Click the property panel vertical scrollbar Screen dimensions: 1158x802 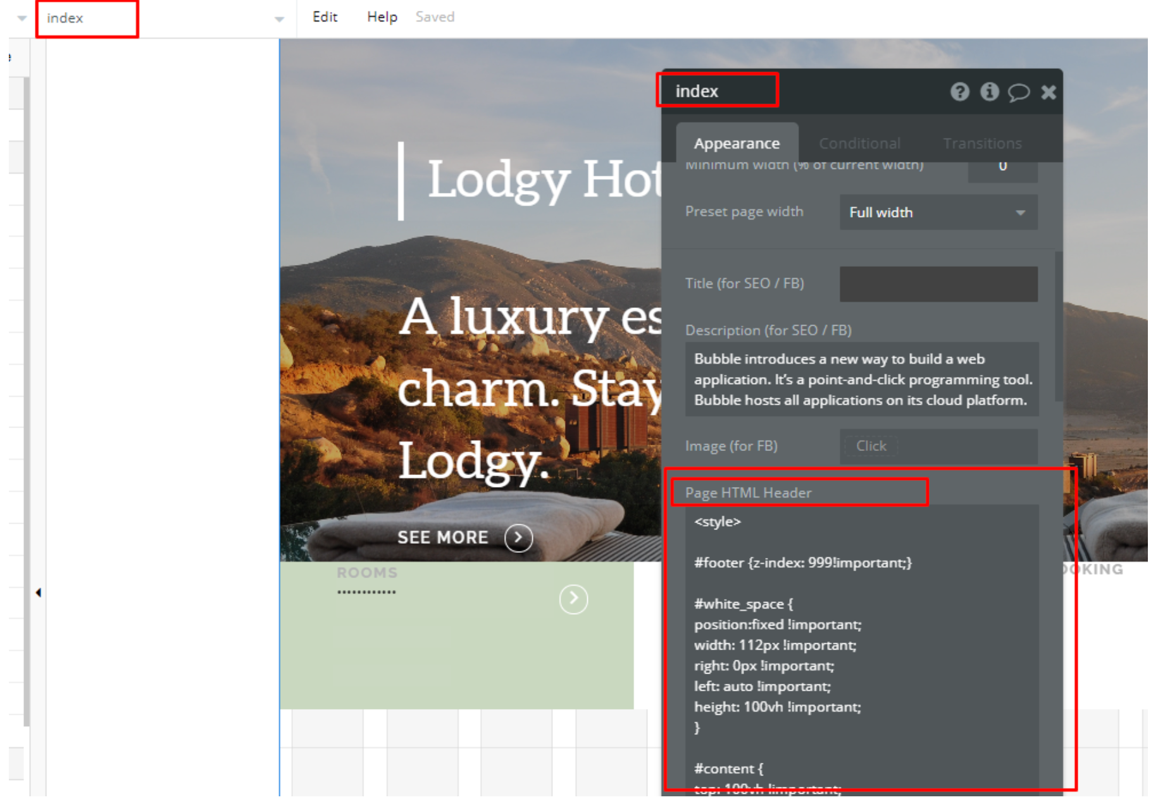[x=1059, y=326]
